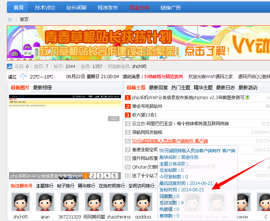Image resolution: width=270 pixels, height=221 pixels.
Task: Go to slideshow image 3
Action: (100, 176)
